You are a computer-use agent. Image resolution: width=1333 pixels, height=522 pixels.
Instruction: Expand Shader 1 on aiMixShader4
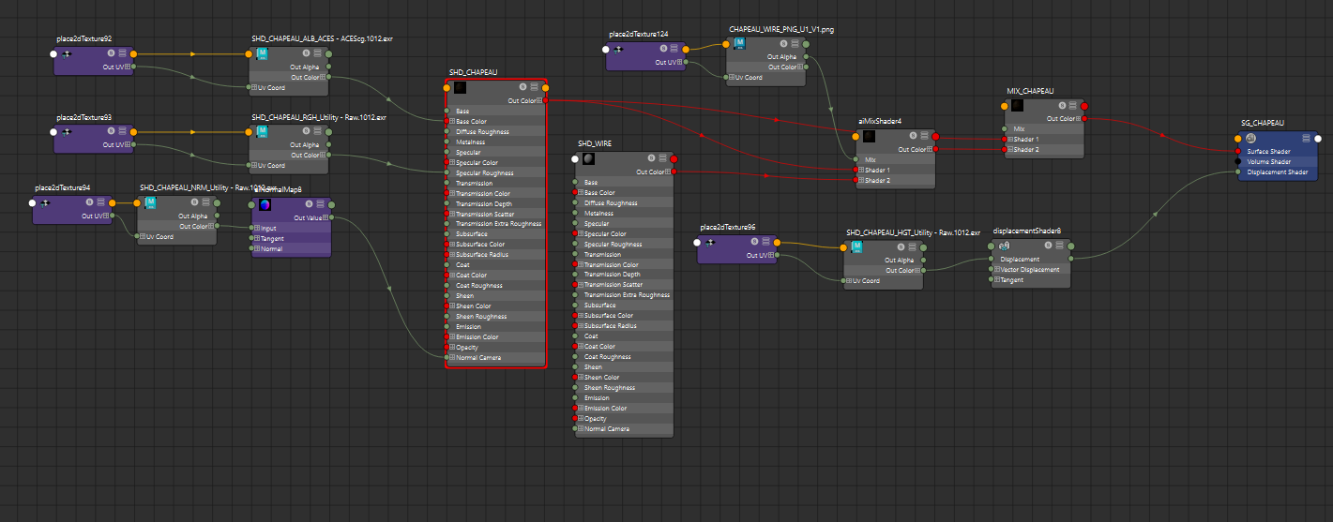click(860, 170)
